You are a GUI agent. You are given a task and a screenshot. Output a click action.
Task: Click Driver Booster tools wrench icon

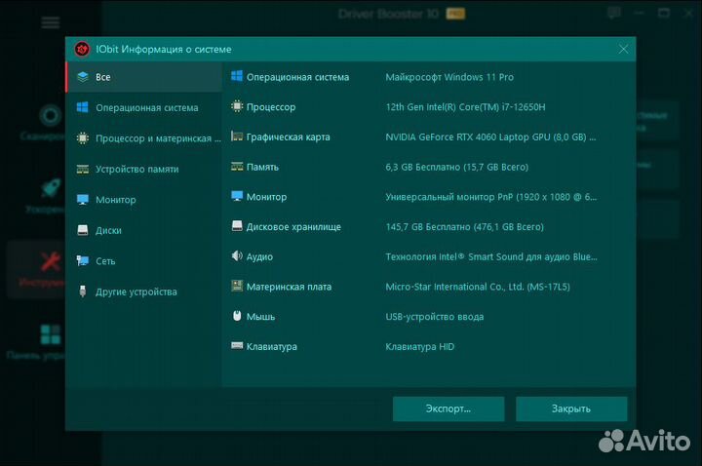point(51,262)
